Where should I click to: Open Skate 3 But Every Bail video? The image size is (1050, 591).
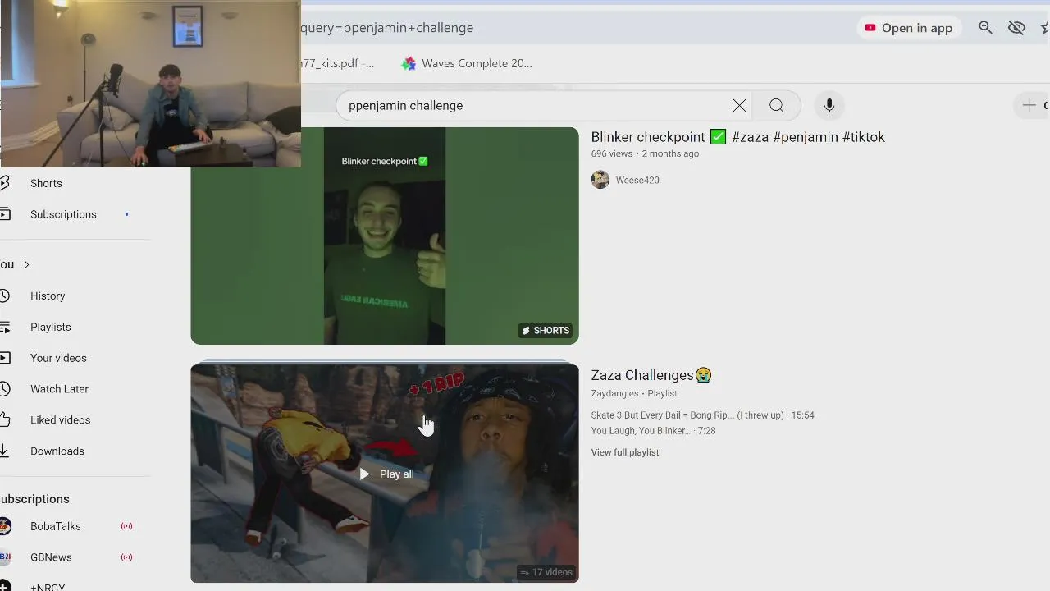tap(702, 415)
